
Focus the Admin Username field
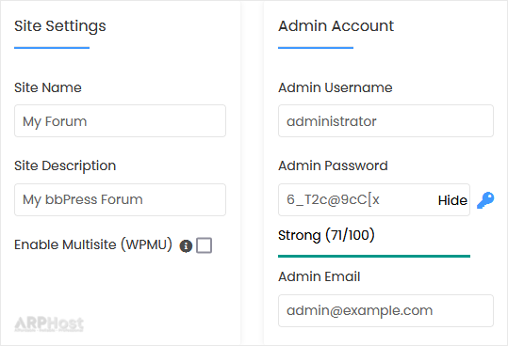click(x=385, y=121)
